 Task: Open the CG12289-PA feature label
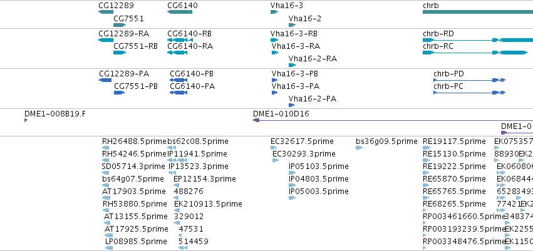[x=124, y=74]
